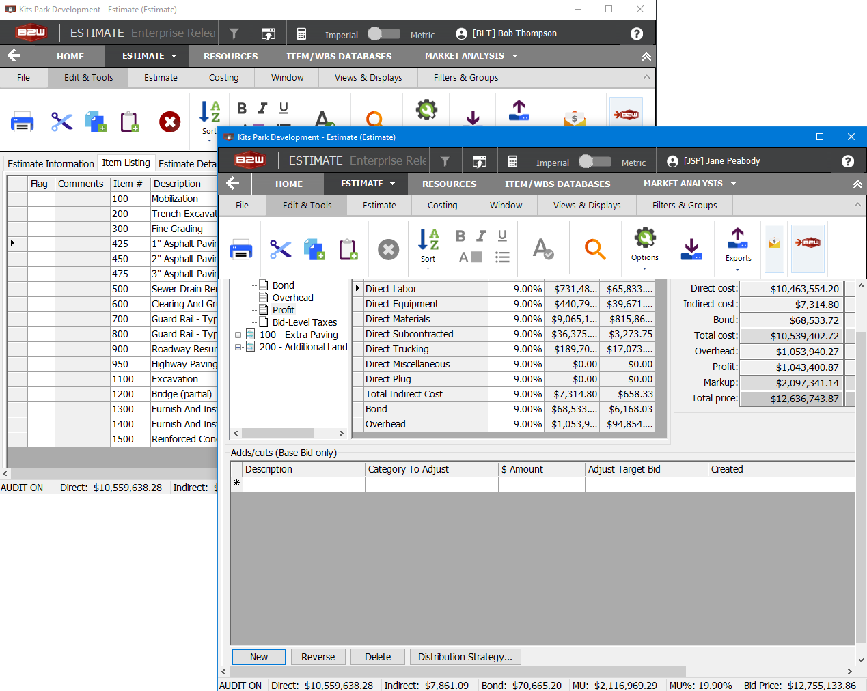Open Filters & Groups tab in front window
Screen dimensions: 867x691
coord(685,205)
